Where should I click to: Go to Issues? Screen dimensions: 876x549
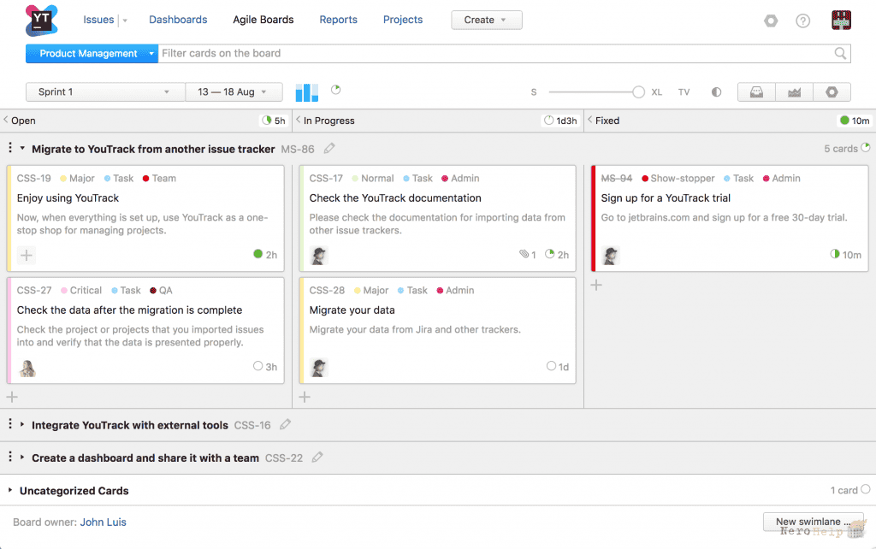click(x=98, y=20)
